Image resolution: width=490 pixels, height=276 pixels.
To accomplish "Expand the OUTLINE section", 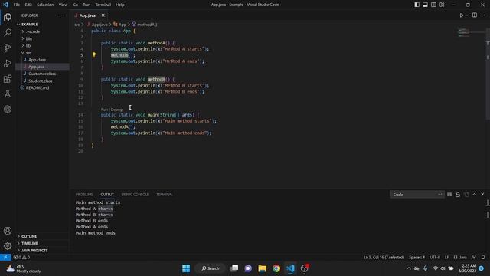I will (x=43, y=236).
